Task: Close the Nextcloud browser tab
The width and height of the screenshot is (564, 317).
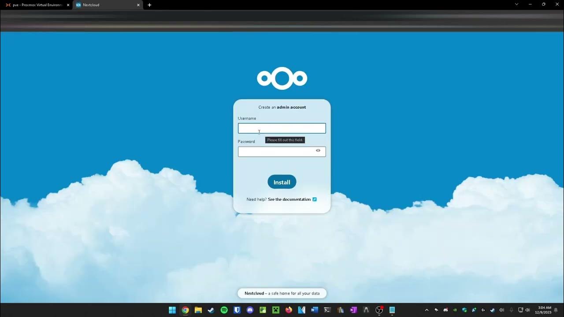Action: [x=138, y=5]
